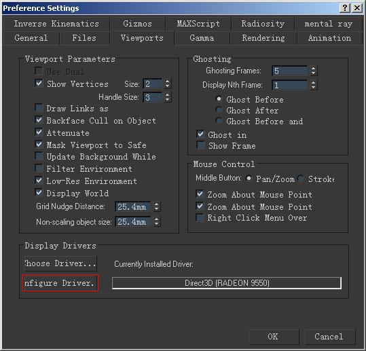Toggle the Show Vertices checkbox
This screenshot has height=351, width=366.
pos(39,83)
